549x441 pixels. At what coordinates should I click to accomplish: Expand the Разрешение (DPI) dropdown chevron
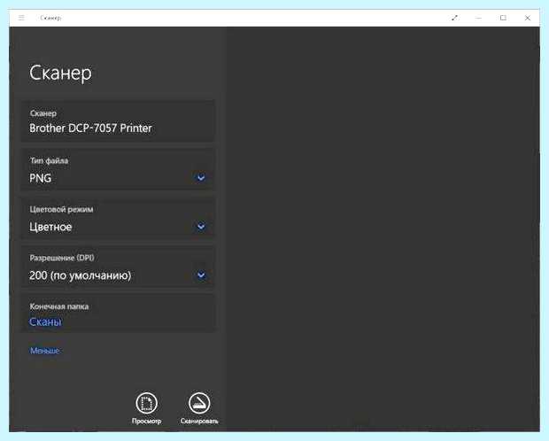pos(201,275)
